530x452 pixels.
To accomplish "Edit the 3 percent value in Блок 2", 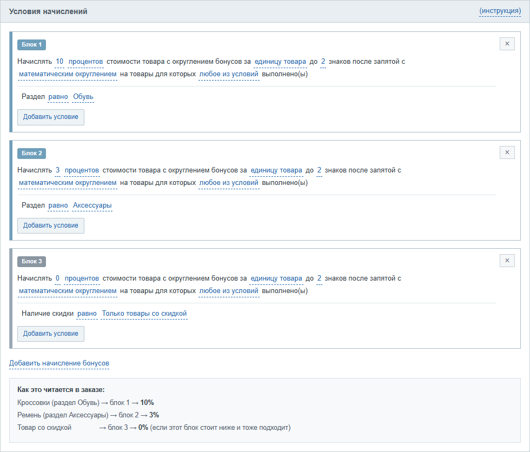I will pyautogui.click(x=57, y=170).
